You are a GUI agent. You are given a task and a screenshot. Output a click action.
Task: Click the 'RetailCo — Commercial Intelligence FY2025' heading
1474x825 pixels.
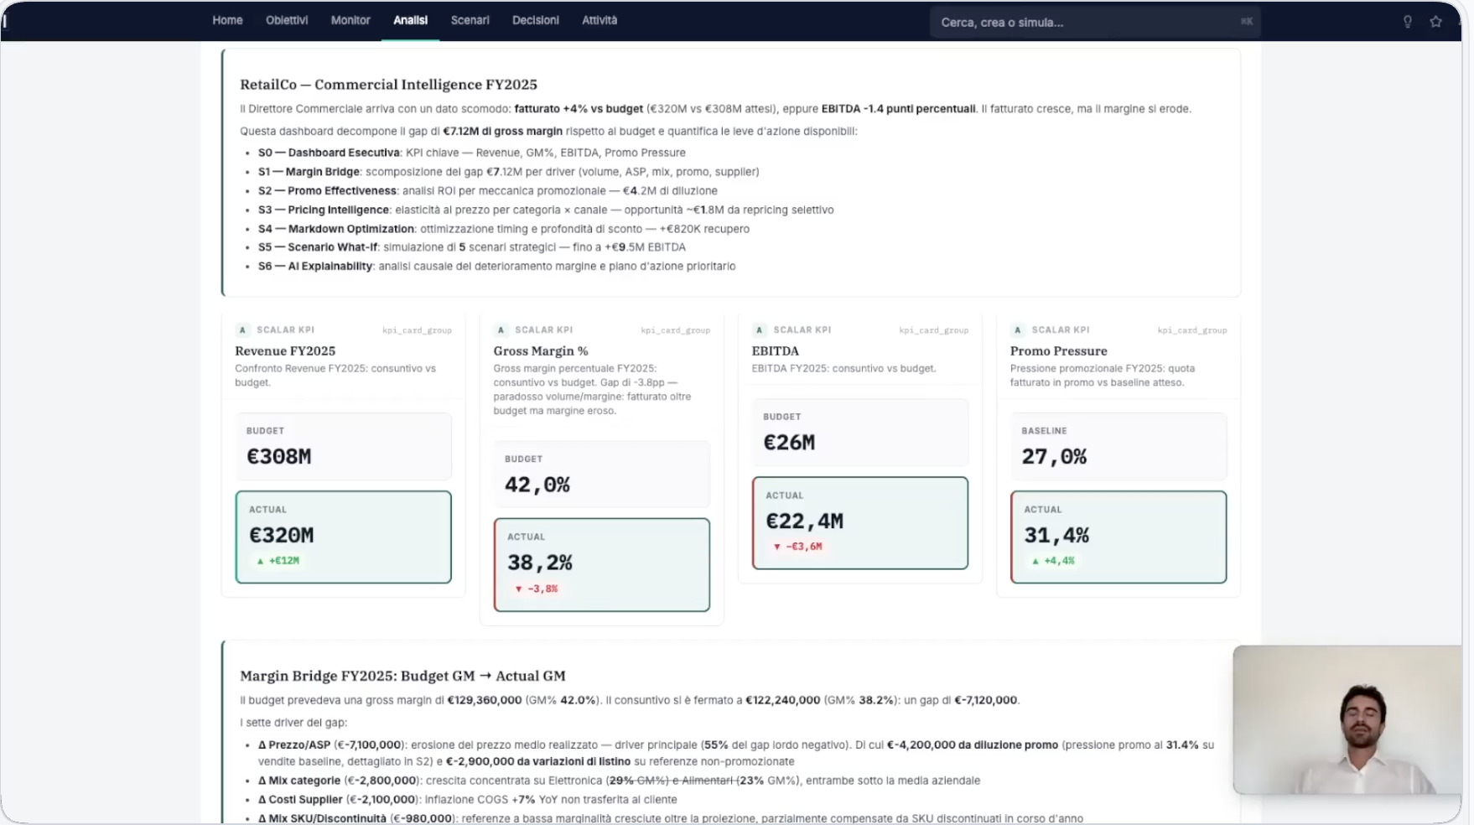pos(388,85)
